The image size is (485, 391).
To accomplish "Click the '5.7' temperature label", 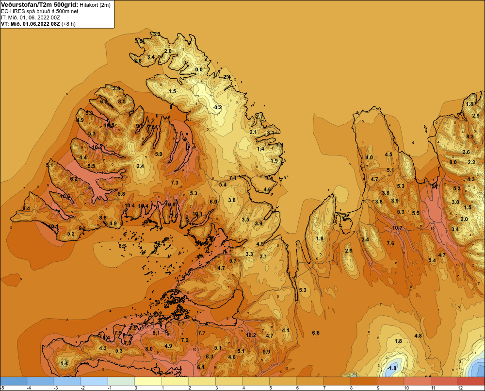I will coord(233,260).
